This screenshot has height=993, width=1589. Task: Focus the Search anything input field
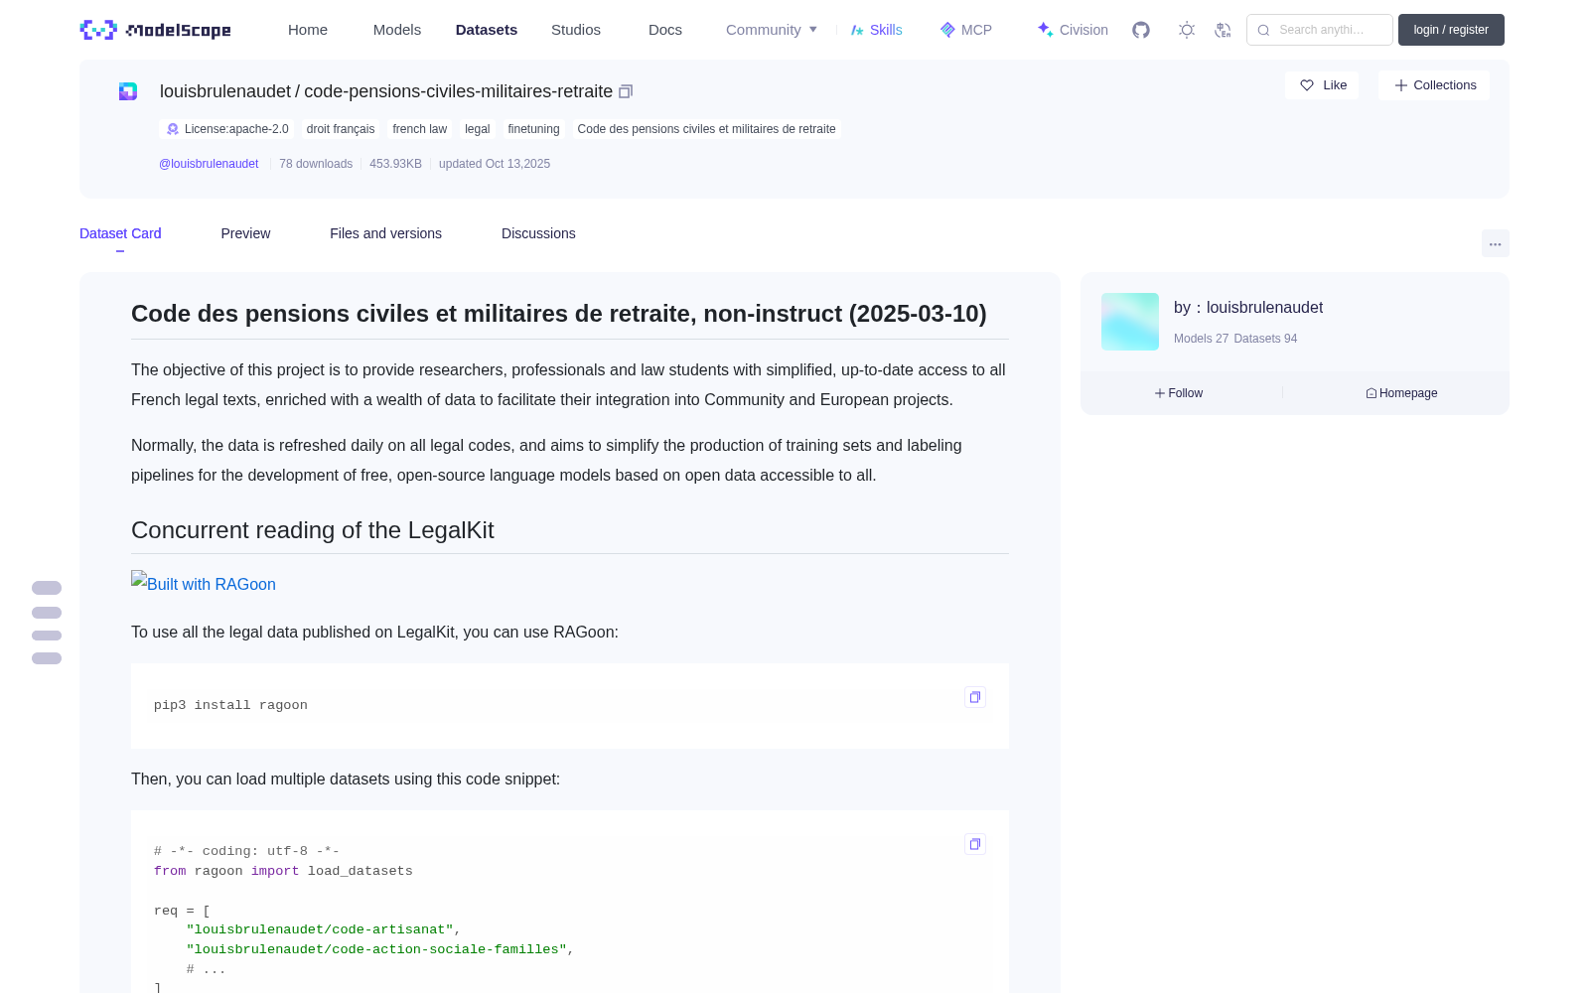point(1320,30)
